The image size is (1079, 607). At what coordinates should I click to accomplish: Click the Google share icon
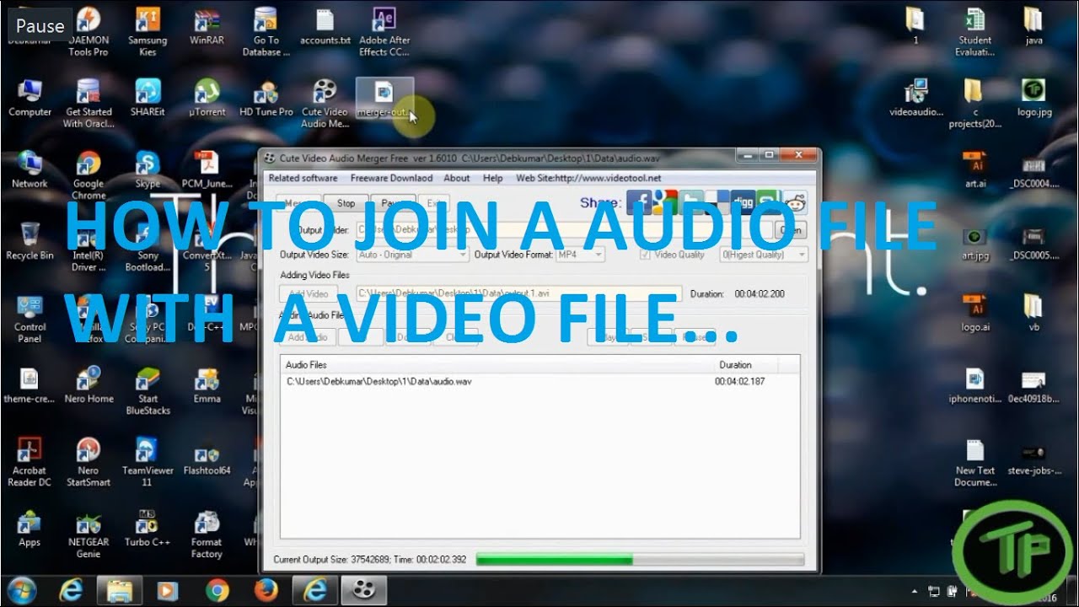pyautogui.click(x=664, y=202)
